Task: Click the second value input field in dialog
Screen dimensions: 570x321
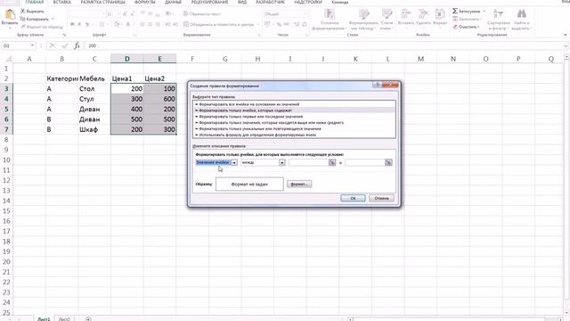Action: coord(365,162)
